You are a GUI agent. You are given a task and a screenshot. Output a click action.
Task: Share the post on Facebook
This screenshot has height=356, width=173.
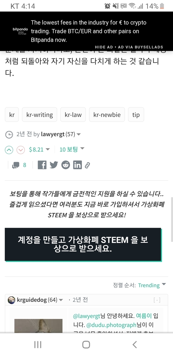tap(42, 165)
